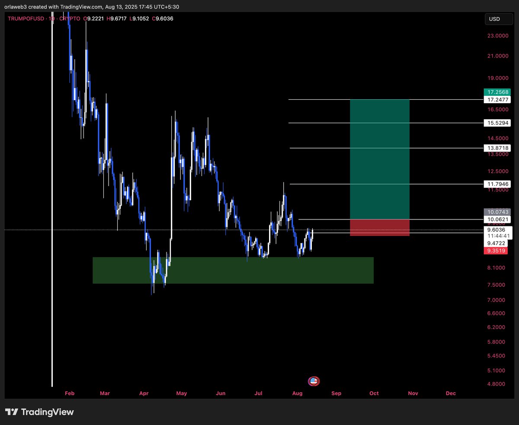Click the CRYPTO exchange label
519x425 pixels.
click(x=69, y=19)
